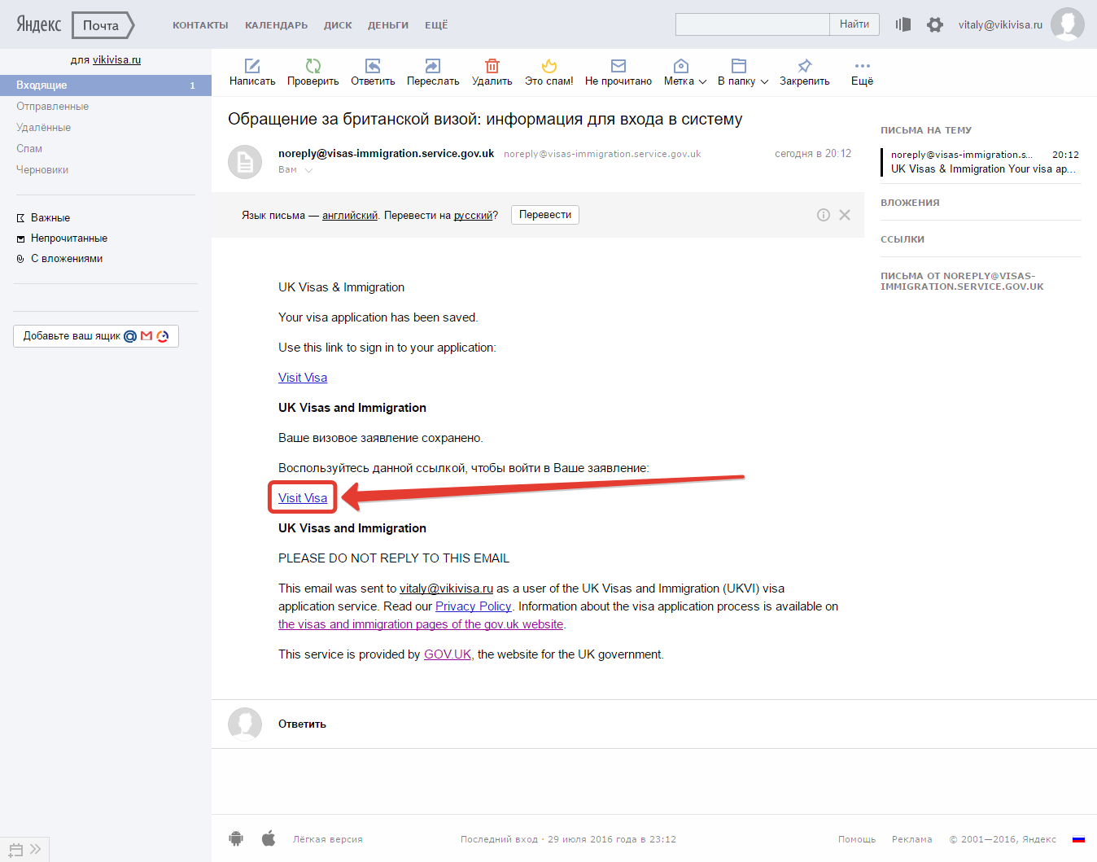Image resolution: width=1097 pixels, height=862 pixels.
Task: Open the vikivisa.ru domain link
Action: coord(116,59)
